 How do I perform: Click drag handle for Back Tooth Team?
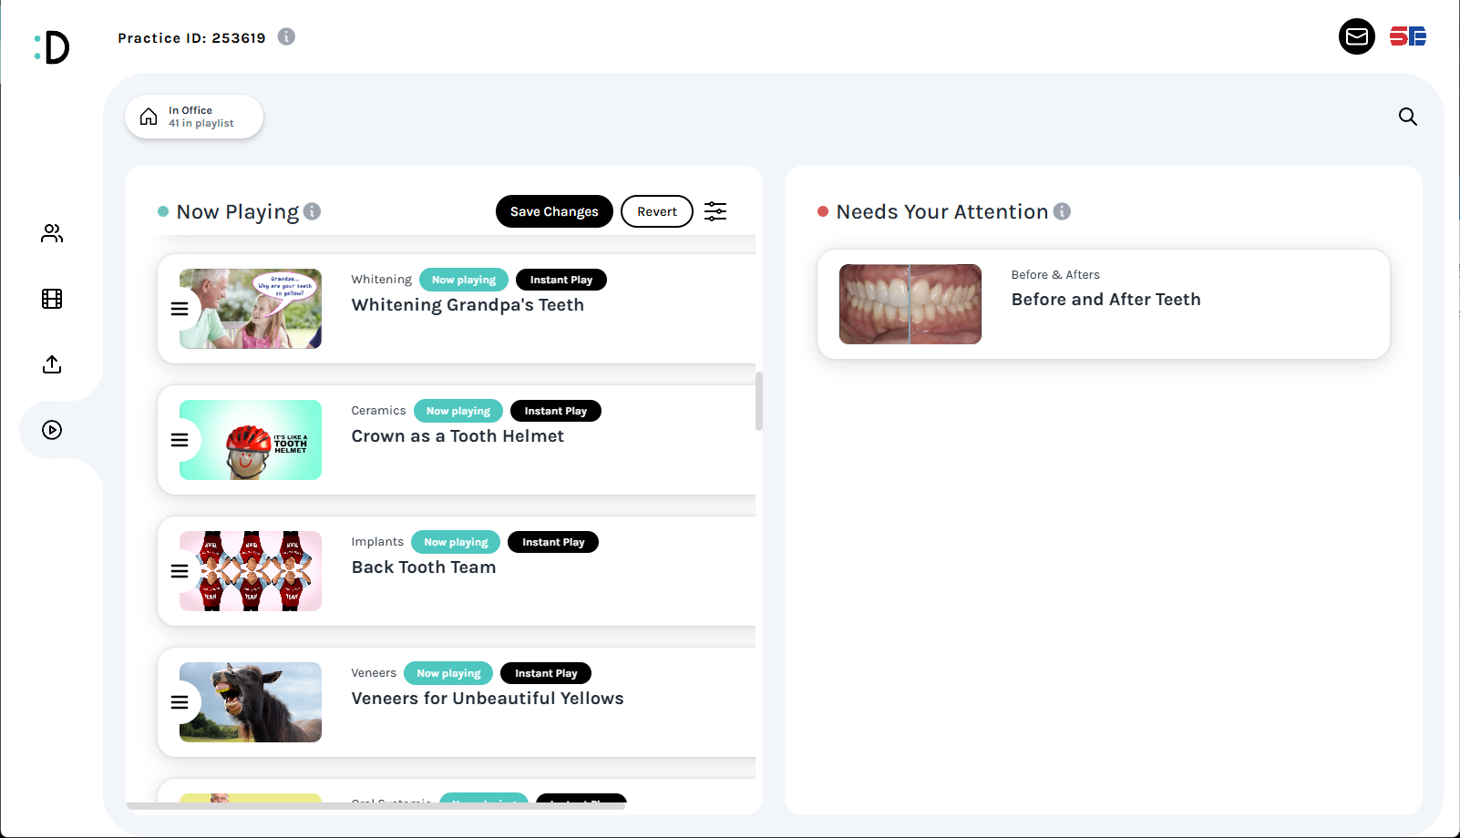pyautogui.click(x=180, y=571)
